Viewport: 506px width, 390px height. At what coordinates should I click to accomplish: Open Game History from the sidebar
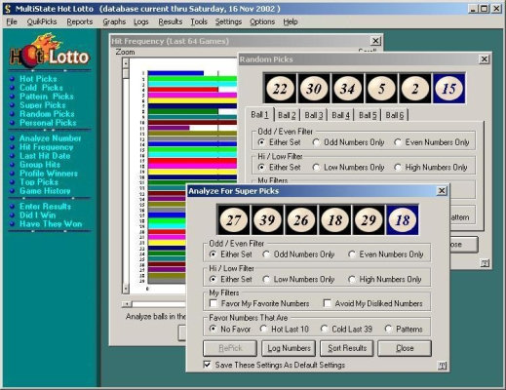(45, 191)
